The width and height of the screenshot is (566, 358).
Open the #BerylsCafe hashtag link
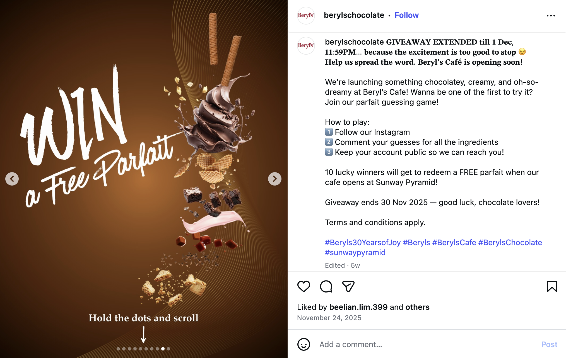(454, 242)
